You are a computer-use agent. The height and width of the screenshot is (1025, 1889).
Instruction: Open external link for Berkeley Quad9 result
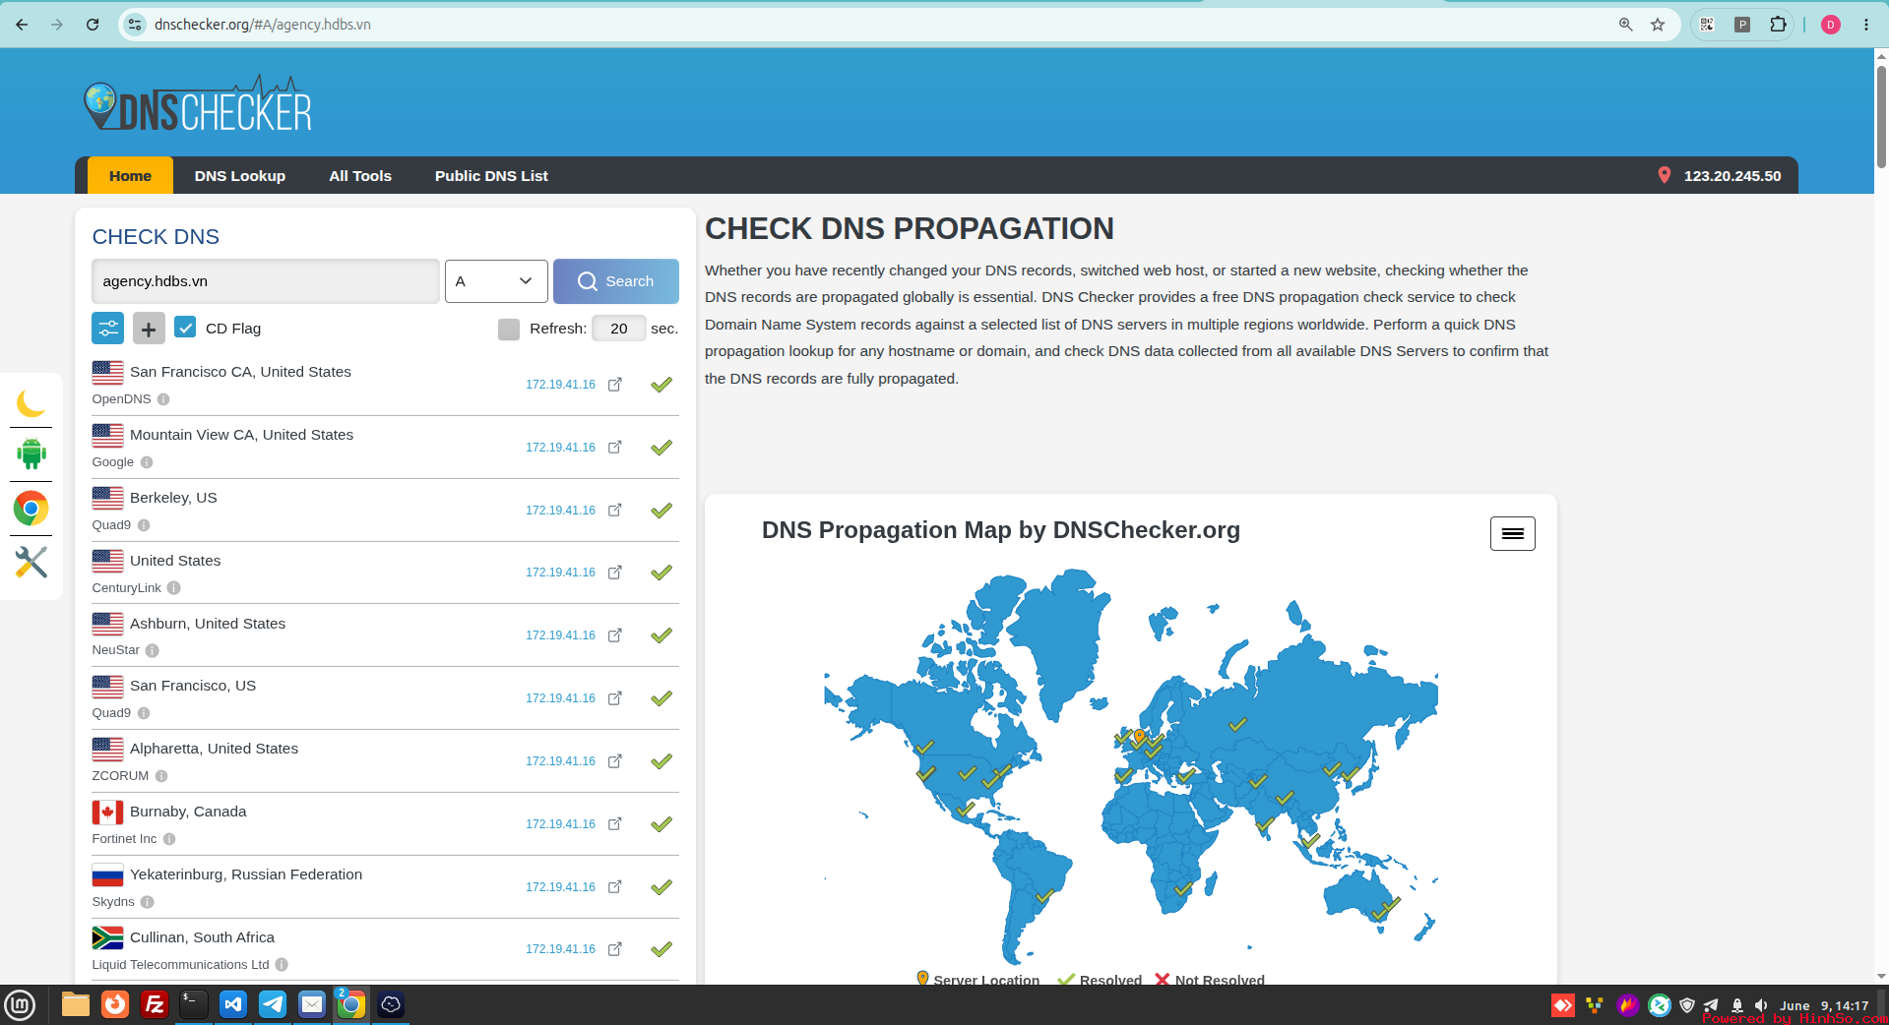click(615, 511)
